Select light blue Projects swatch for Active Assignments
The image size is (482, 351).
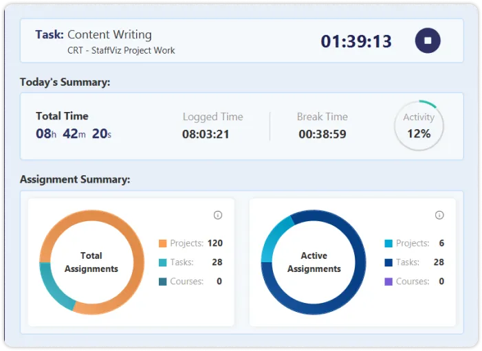point(388,243)
